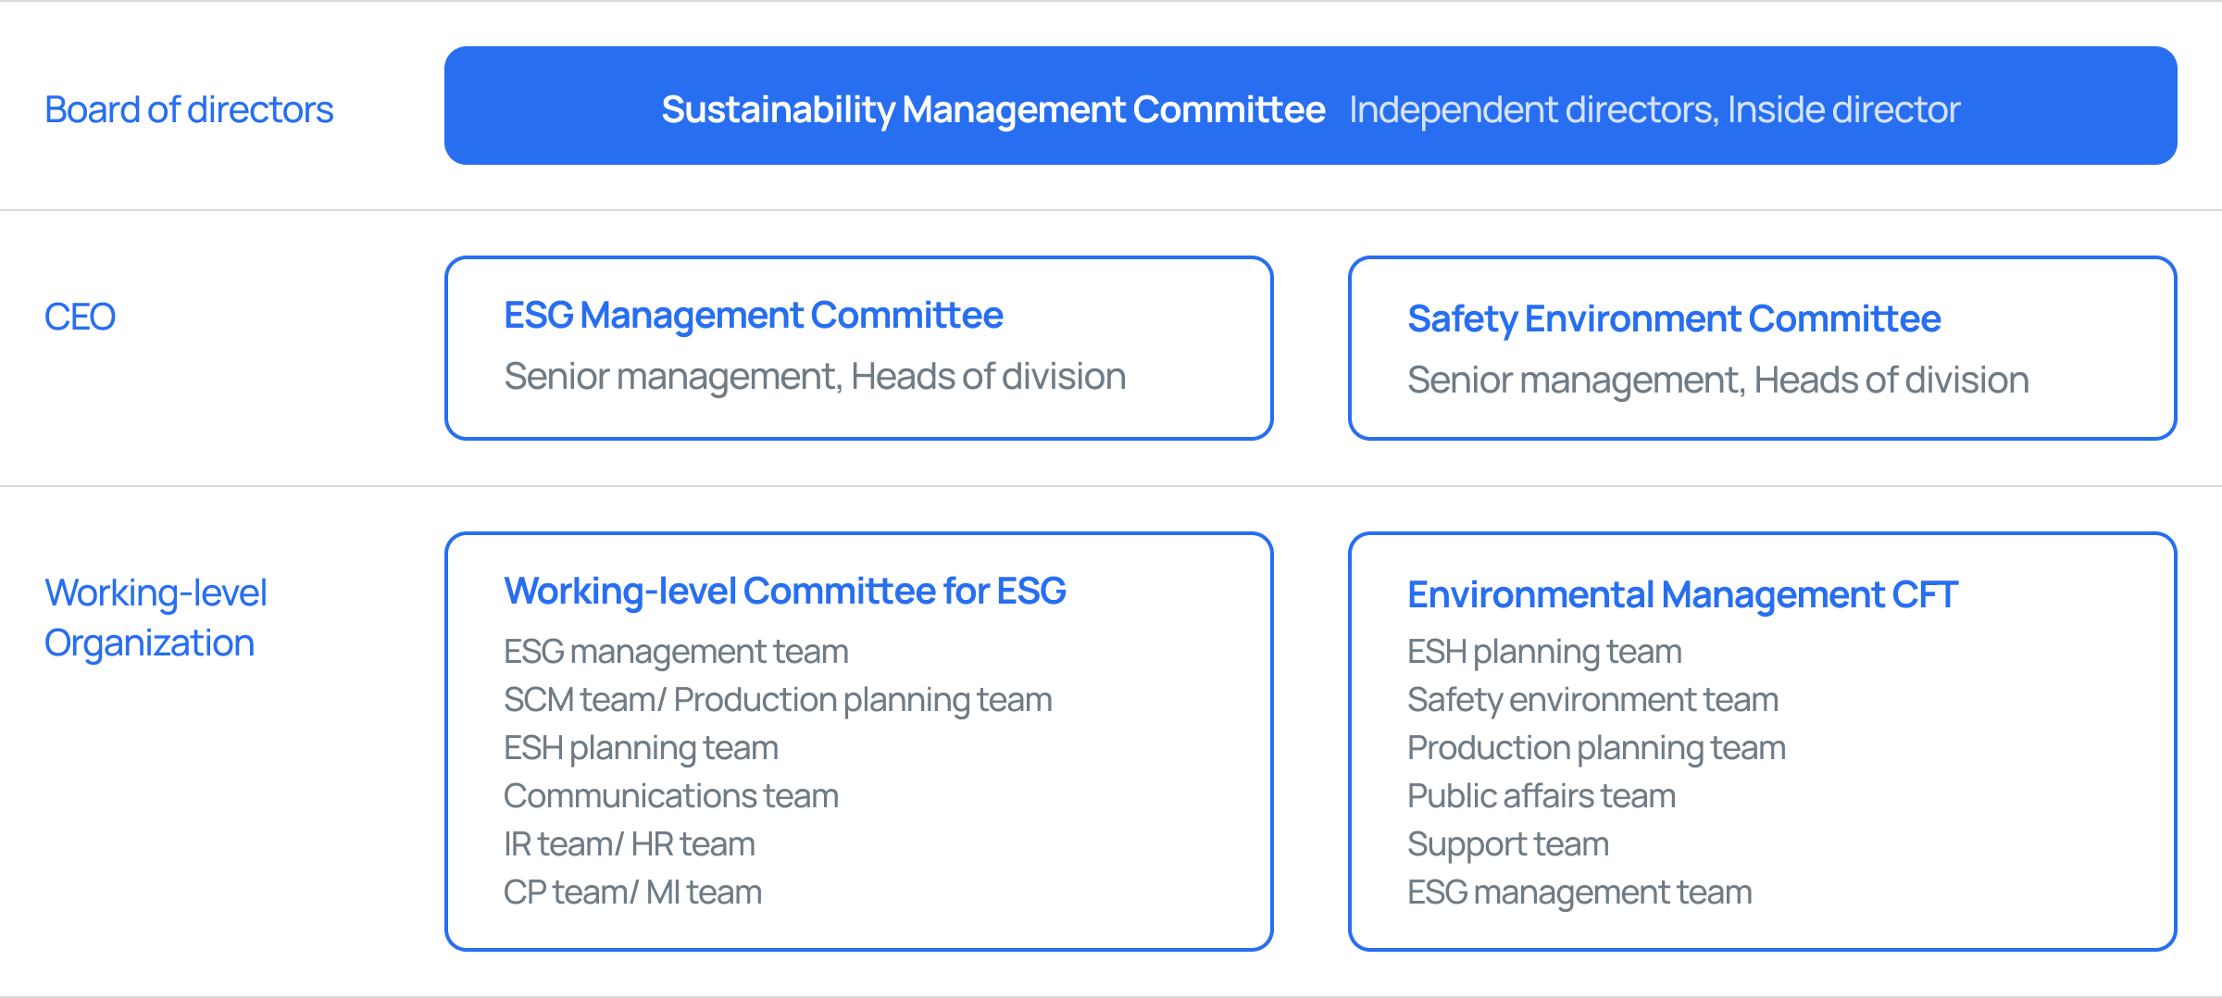Click the Support team entry
The width and height of the screenshot is (2222, 998).
1507,844
